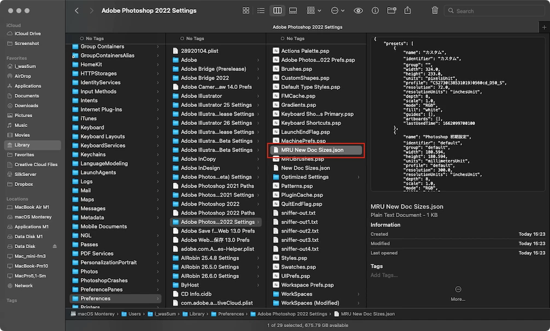This screenshot has height=331, width=550.
Task: Switch to list view
Action: (261, 10)
